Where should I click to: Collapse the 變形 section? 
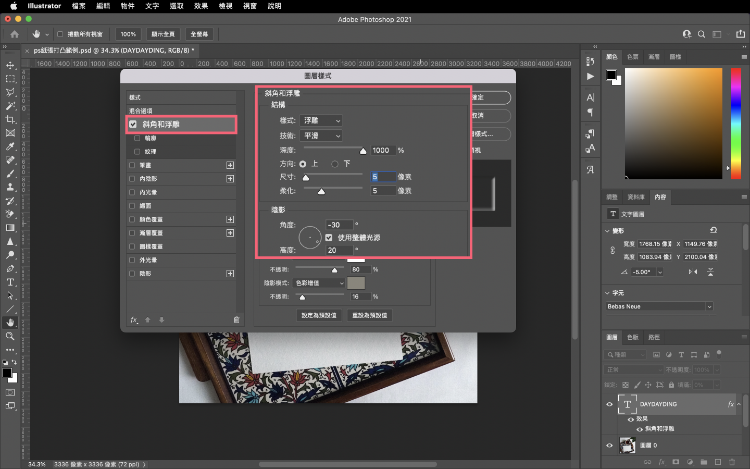(607, 231)
